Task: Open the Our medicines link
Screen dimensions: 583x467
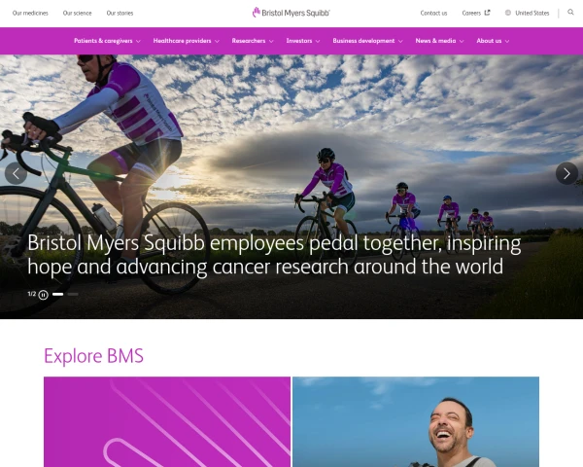Action: point(30,13)
